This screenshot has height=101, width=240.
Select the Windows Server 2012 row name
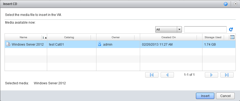(x=27, y=45)
